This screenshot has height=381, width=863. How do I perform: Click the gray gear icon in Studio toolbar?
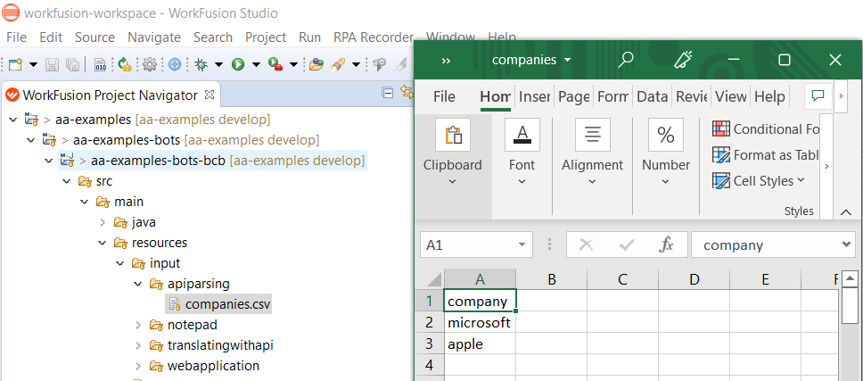tap(150, 65)
